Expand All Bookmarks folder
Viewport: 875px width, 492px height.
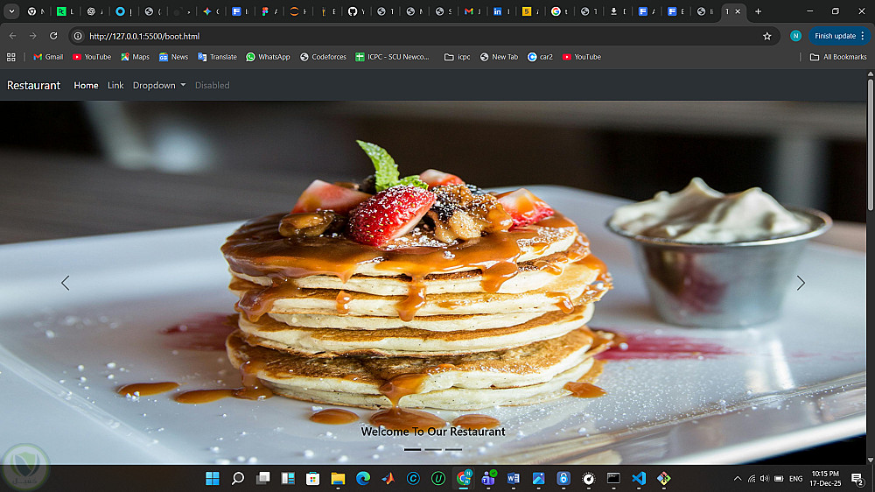tap(838, 57)
